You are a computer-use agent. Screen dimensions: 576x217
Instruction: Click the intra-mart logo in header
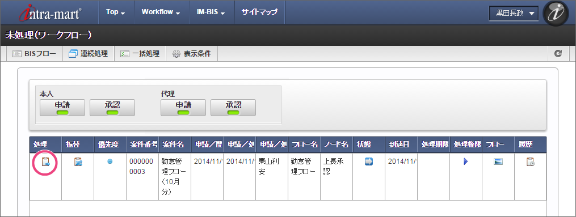coord(51,13)
